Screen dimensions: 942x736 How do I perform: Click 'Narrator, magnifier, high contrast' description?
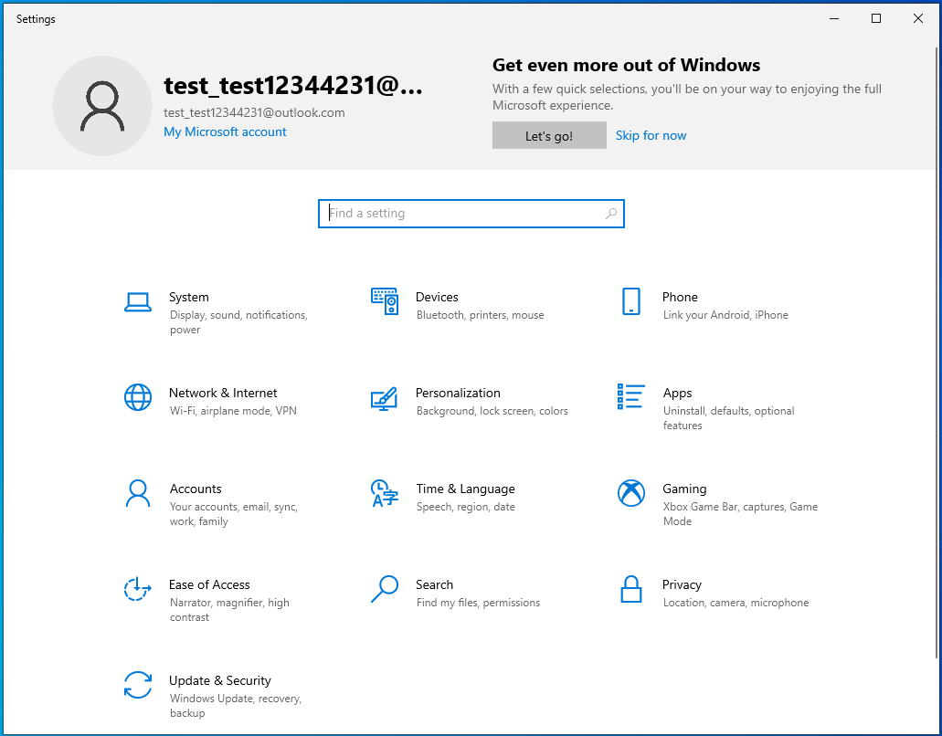(x=229, y=610)
